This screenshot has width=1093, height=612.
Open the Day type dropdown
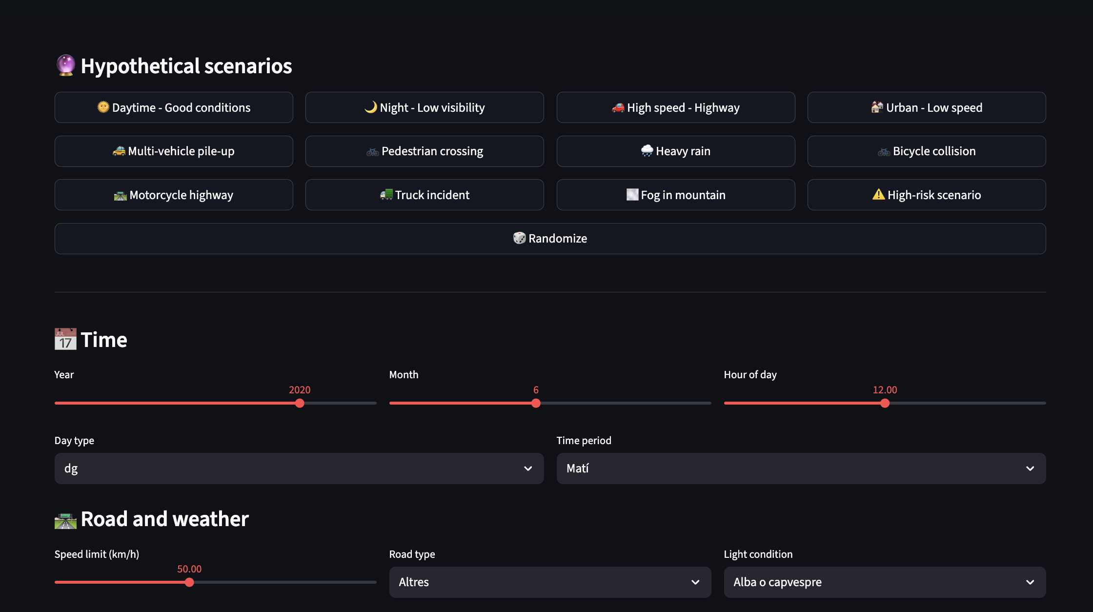click(x=299, y=469)
